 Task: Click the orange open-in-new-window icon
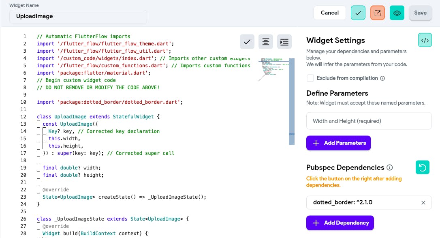[377, 13]
